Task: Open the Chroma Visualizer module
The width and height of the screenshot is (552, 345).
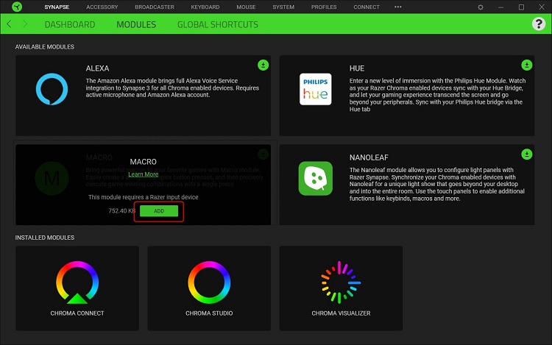Action: (x=341, y=288)
